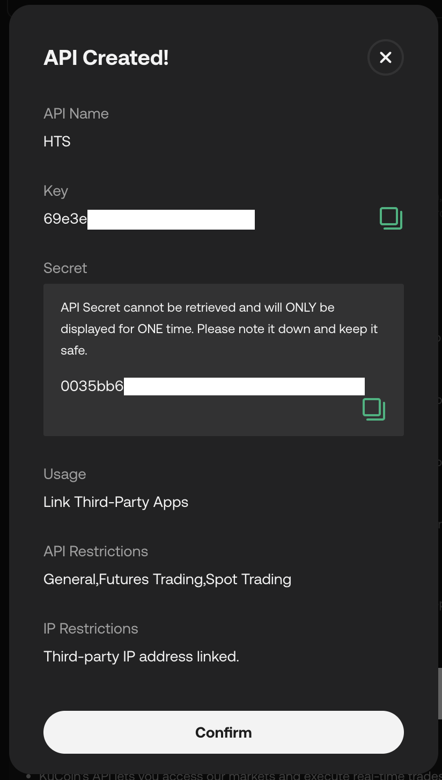The width and height of the screenshot is (442, 780).
Task: Click the Third-party IP address linked text
Action: [141, 657]
